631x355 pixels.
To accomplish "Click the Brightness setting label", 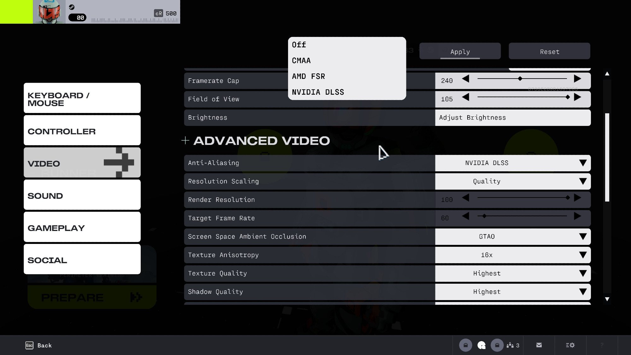I will pyautogui.click(x=208, y=118).
